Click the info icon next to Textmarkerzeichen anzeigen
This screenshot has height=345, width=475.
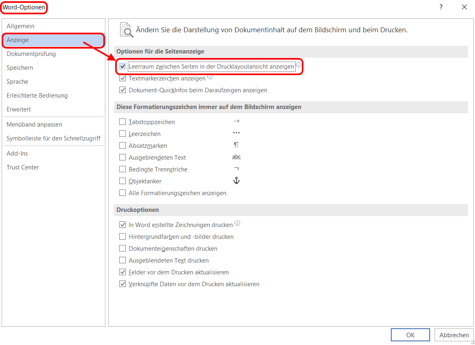210,77
